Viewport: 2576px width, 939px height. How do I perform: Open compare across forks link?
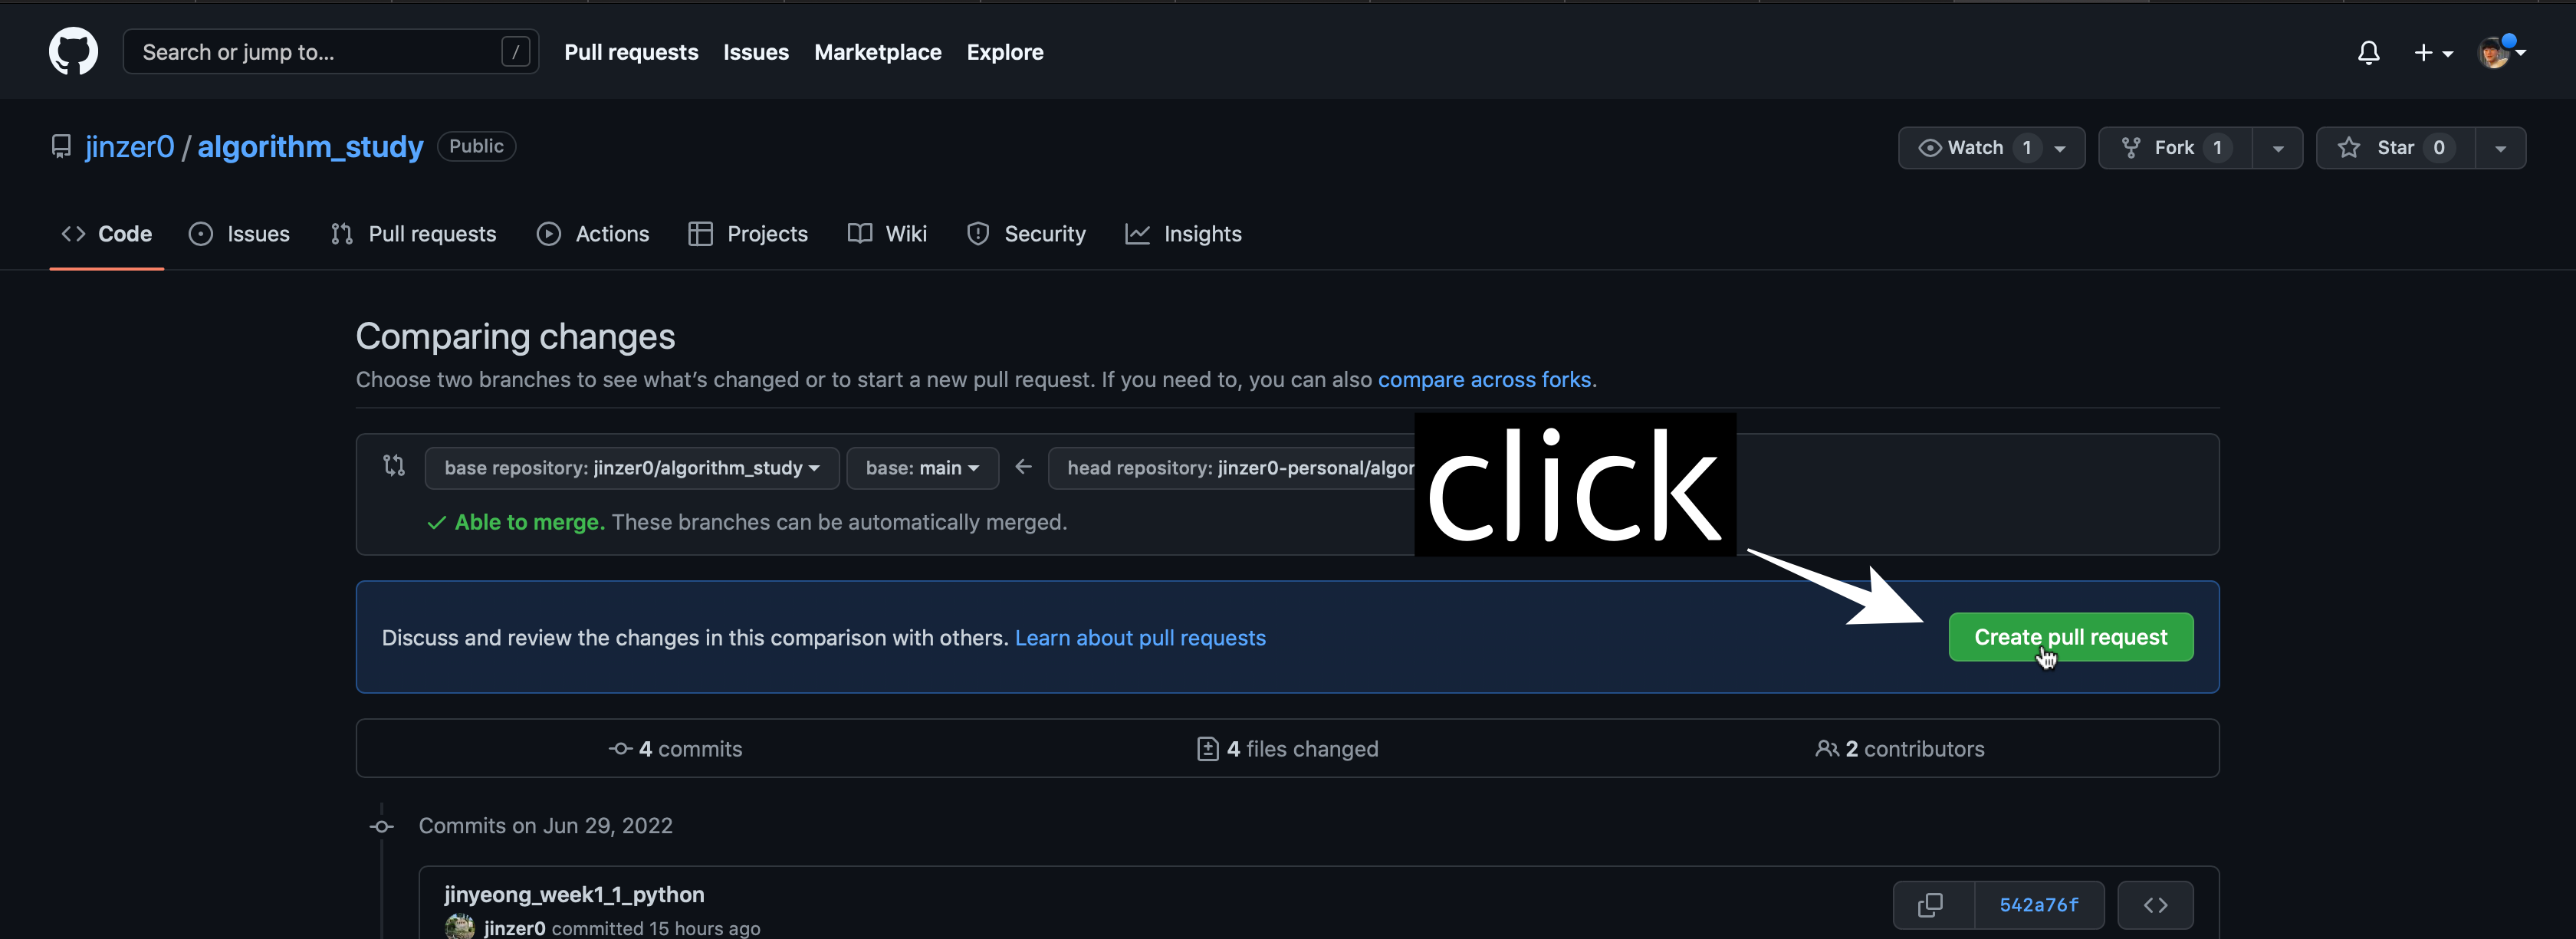[1484, 380]
